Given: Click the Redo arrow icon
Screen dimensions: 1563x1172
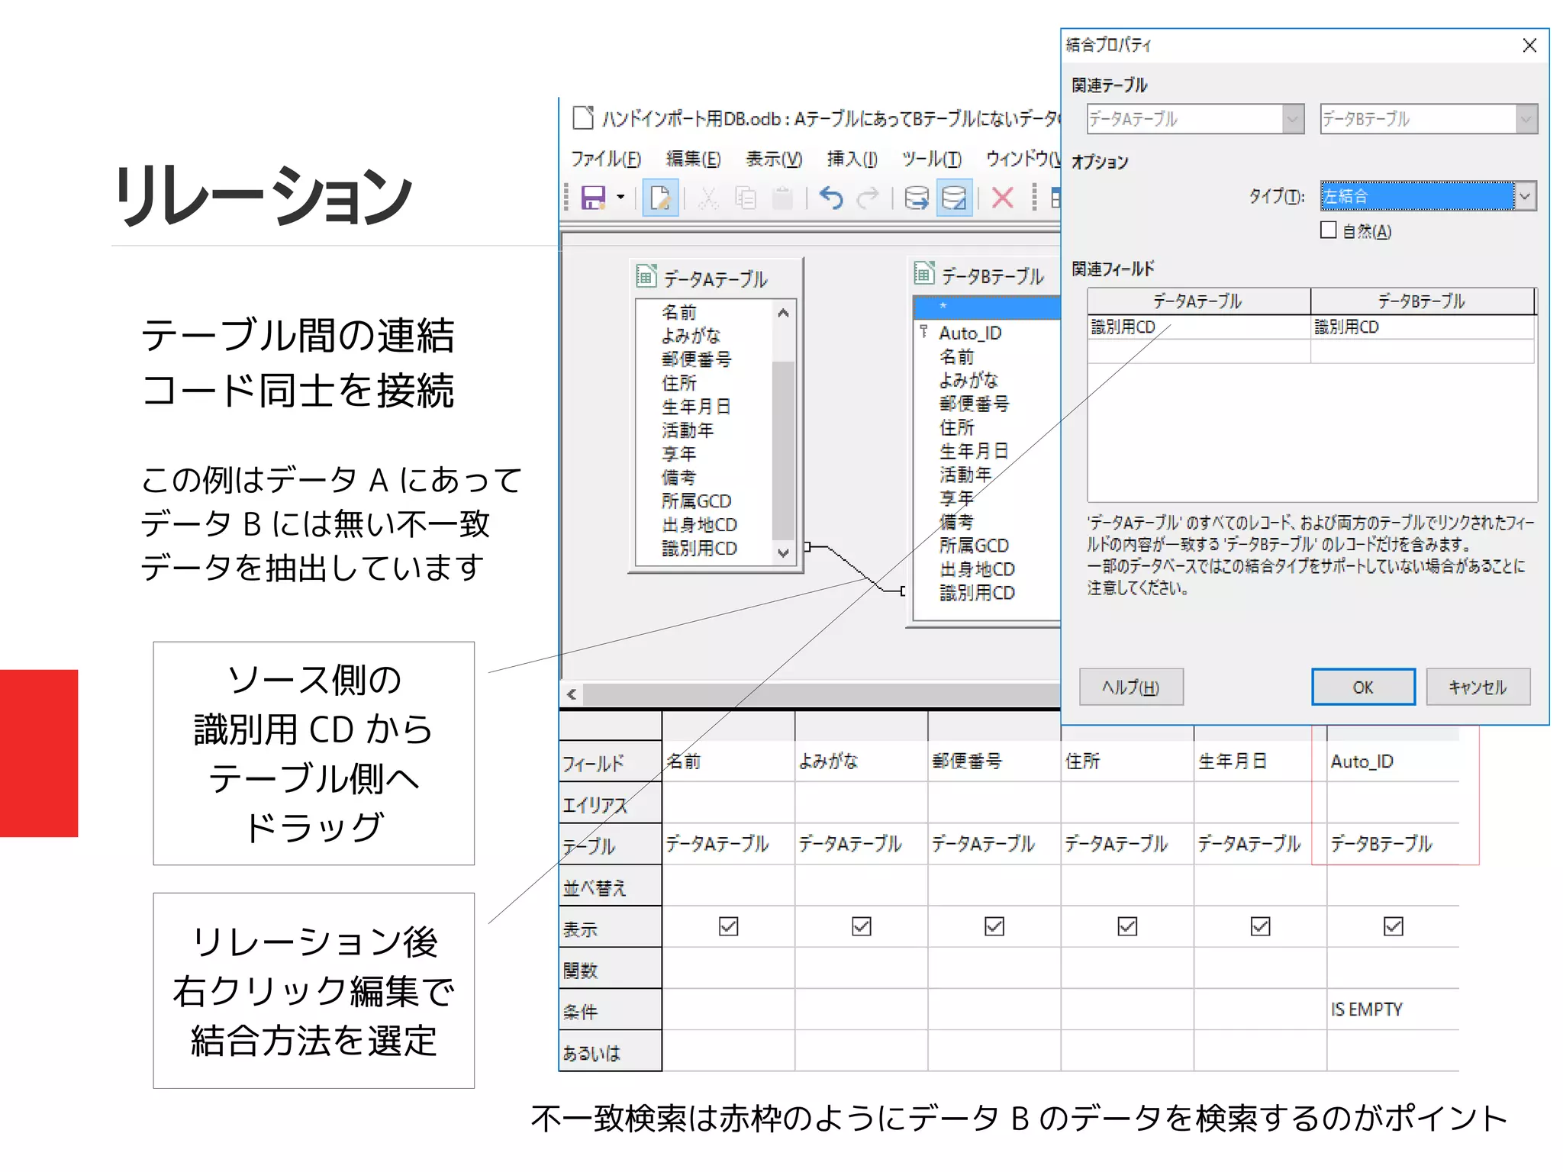Looking at the screenshot, I should pyautogui.click(x=868, y=198).
